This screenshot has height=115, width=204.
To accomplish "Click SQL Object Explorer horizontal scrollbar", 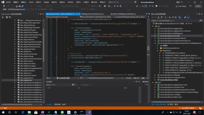I will tap(18, 105).
